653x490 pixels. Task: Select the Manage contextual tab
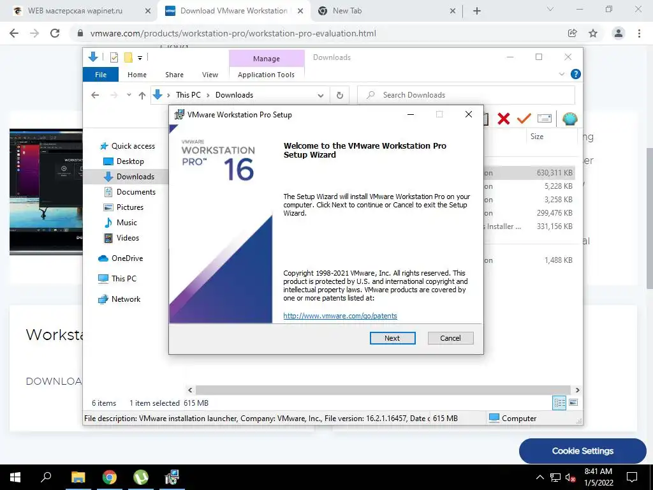(x=267, y=58)
